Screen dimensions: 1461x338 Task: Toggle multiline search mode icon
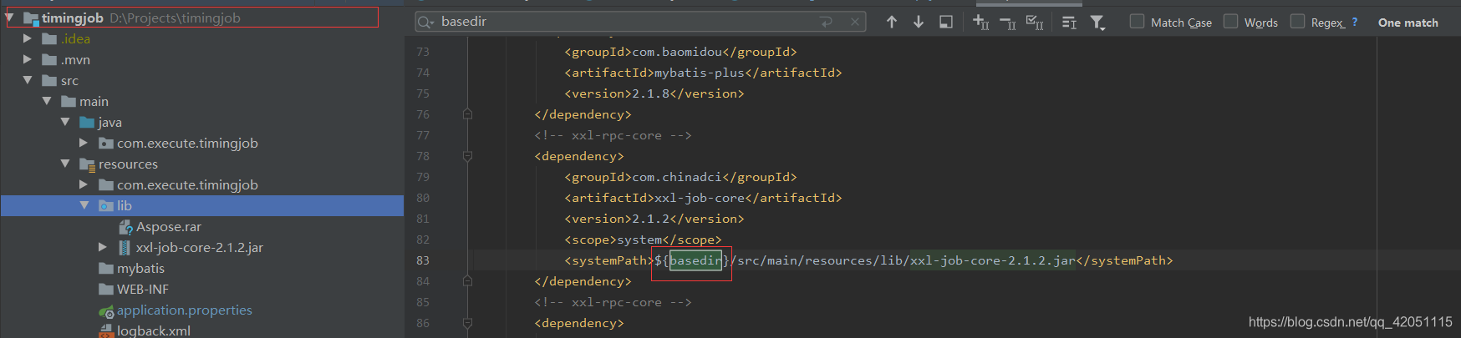pyautogui.click(x=1069, y=22)
